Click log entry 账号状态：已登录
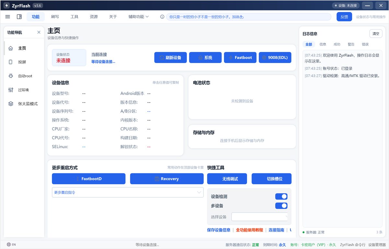The image size is (389, 249). [x=328, y=69]
